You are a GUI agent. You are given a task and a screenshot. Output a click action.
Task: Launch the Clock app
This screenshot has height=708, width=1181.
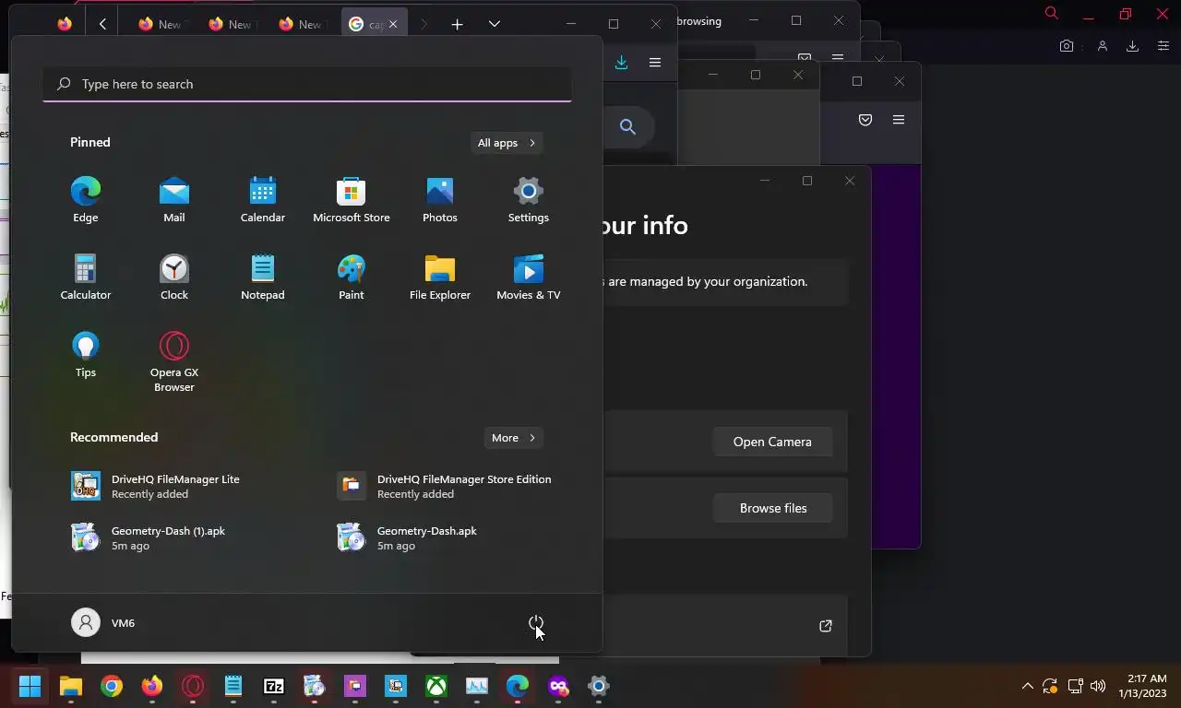[x=174, y=277]
